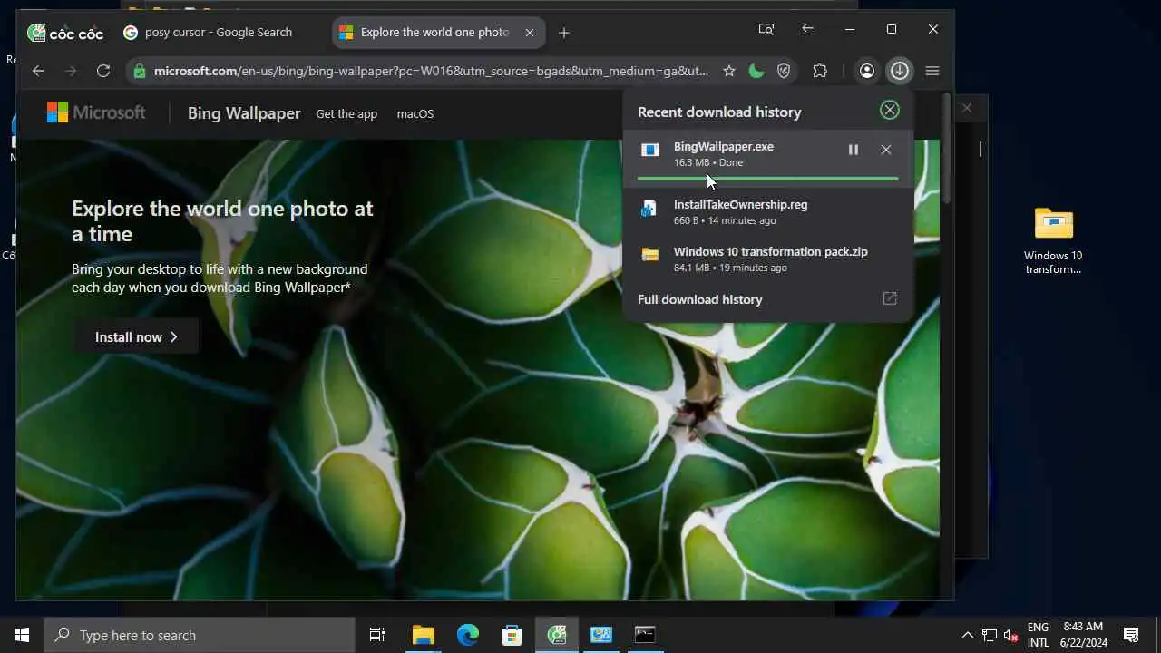Open the user profile icon
The width and height of the screenshot is (1161, 653).
pos(867,71)
